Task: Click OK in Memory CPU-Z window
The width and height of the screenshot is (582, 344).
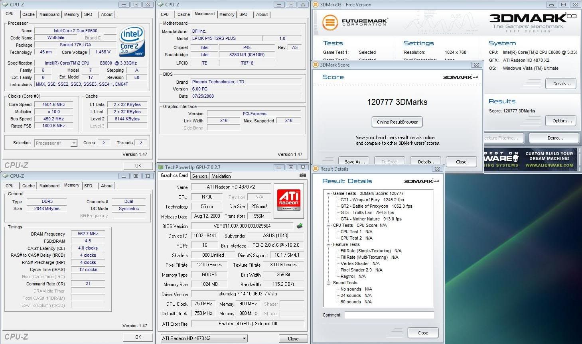Action: coord(138,337)
